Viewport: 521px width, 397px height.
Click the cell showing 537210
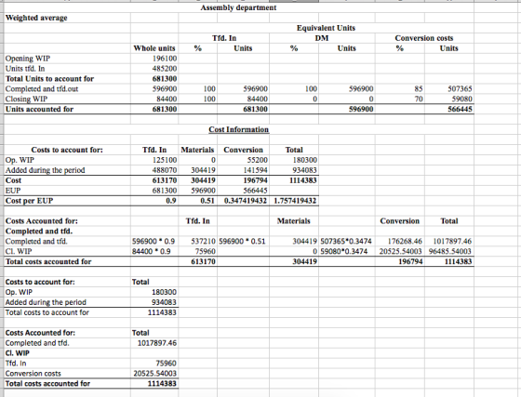coord(204,242)
